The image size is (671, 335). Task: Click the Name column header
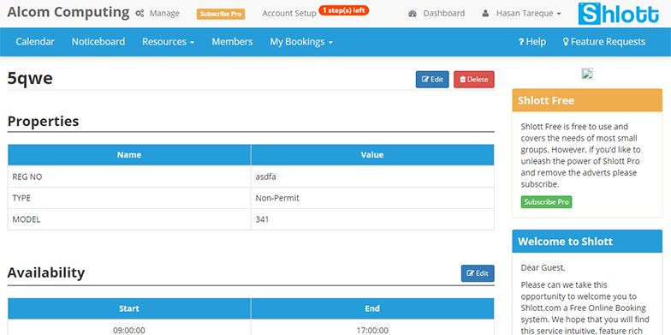129,155
